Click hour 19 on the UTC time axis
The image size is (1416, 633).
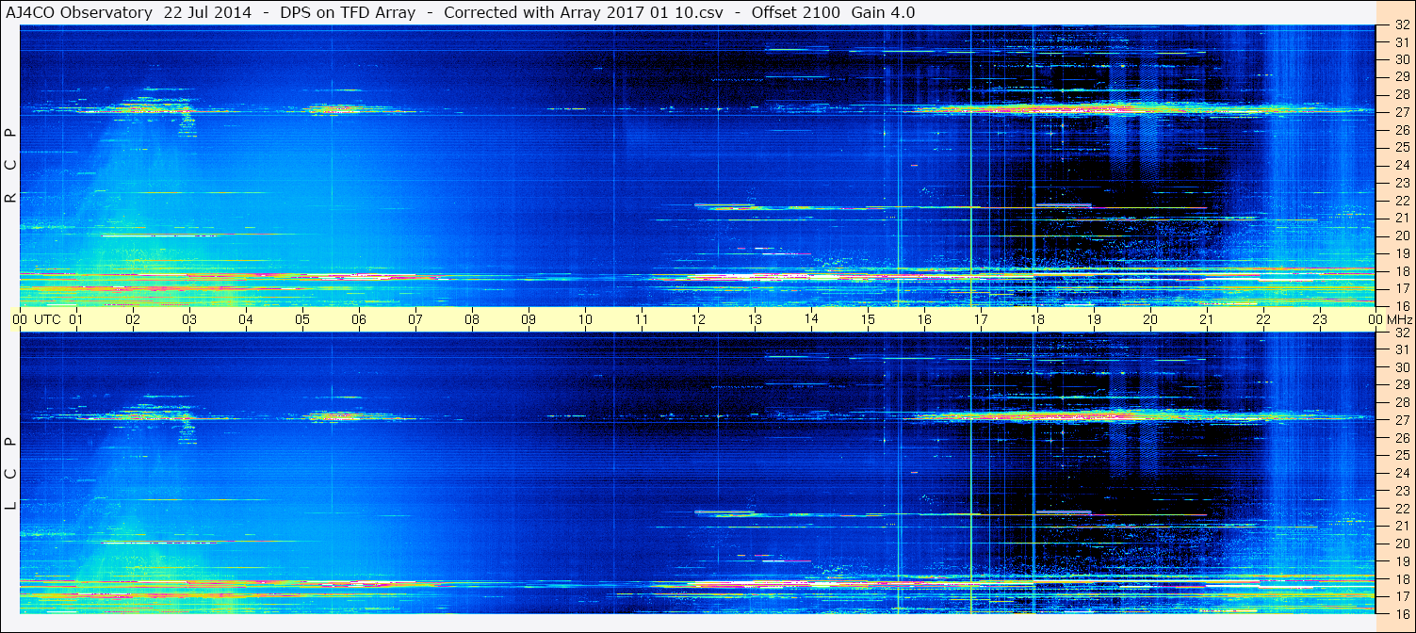point(1094,319)
